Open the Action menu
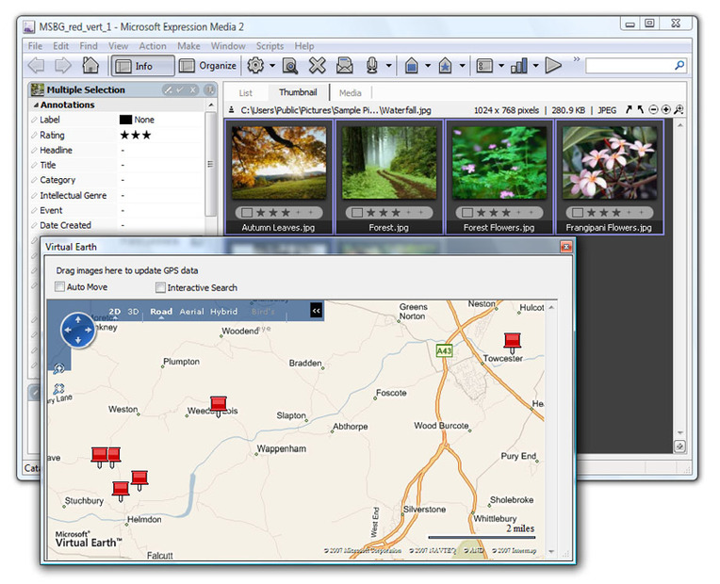Viewport: 720px width, 584px height. click(153, 46)
